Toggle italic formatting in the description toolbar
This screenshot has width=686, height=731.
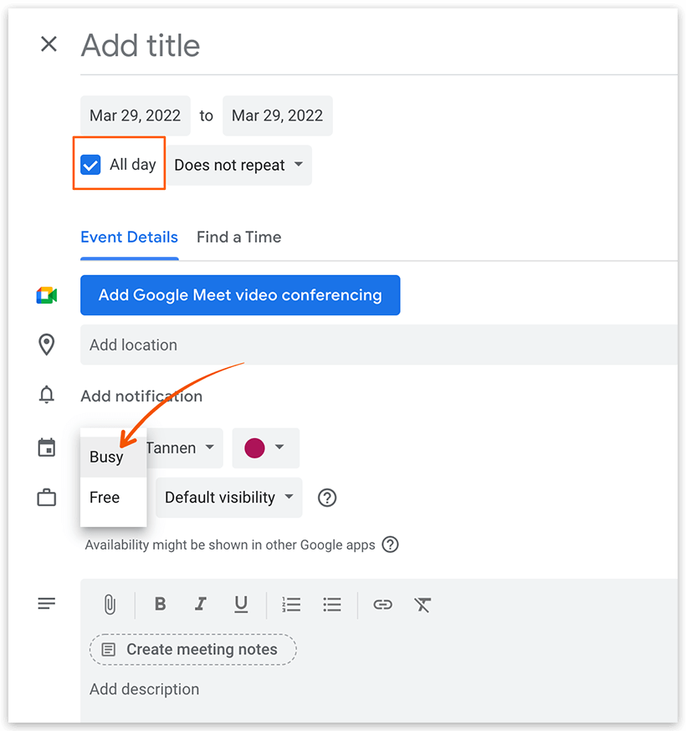pyautogui.click(x=200, y=604)
